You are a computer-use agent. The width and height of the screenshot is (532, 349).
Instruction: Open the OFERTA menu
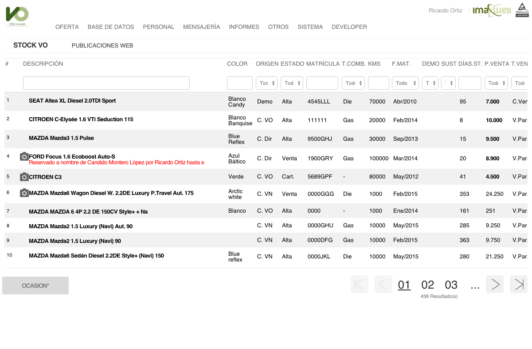pos(67,27)
